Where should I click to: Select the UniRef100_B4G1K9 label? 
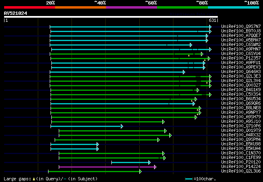click(x=241, y=90)
